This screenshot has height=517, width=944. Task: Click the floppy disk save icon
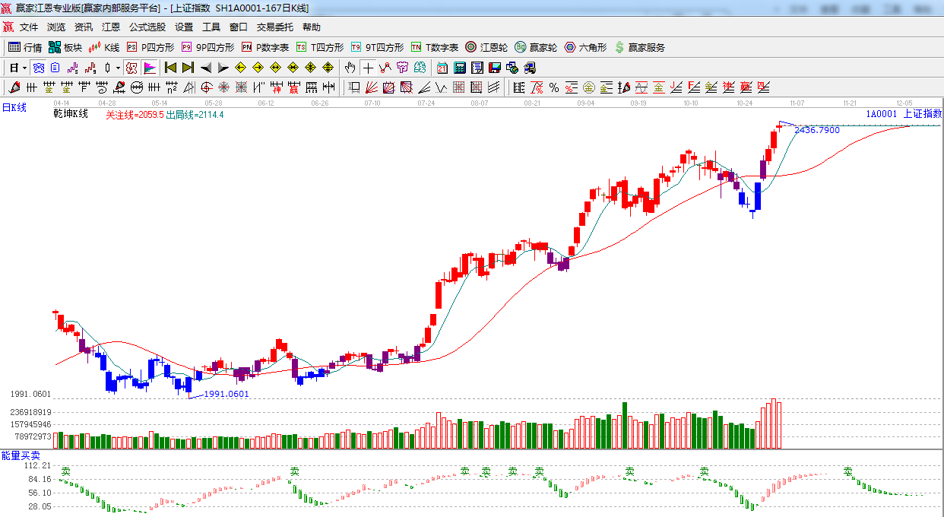pyautogui.click(x=495, y=68)
